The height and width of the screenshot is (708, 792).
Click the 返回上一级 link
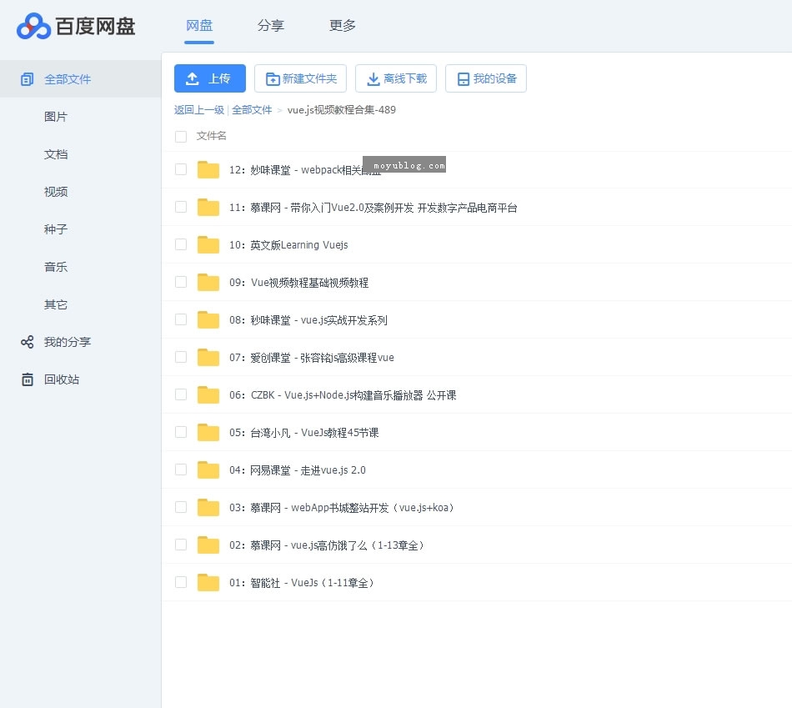click(199, 110)
